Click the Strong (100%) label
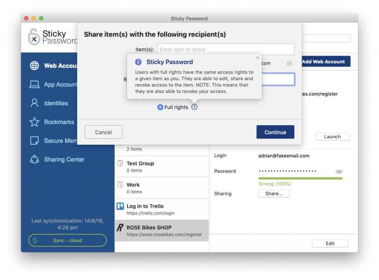The image size is (379, 280). [275, 184]
